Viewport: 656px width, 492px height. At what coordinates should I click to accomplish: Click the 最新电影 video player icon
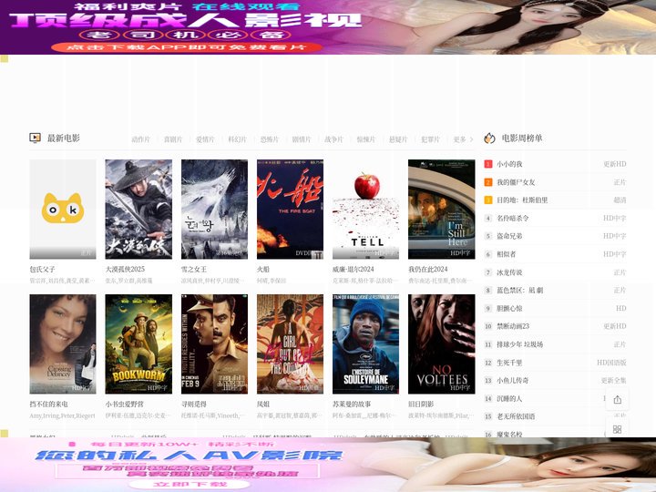click(x=36, y=138)
